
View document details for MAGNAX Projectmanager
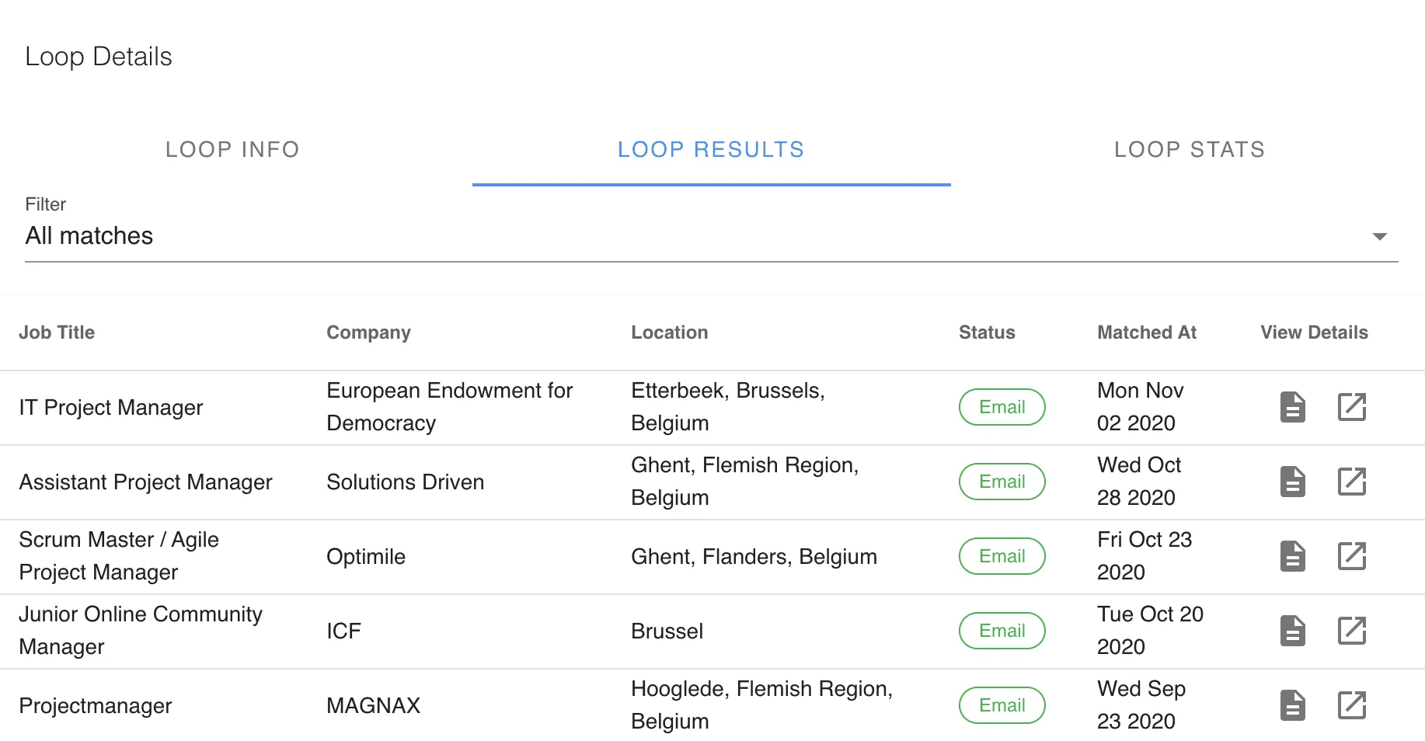click(1292, 705)
